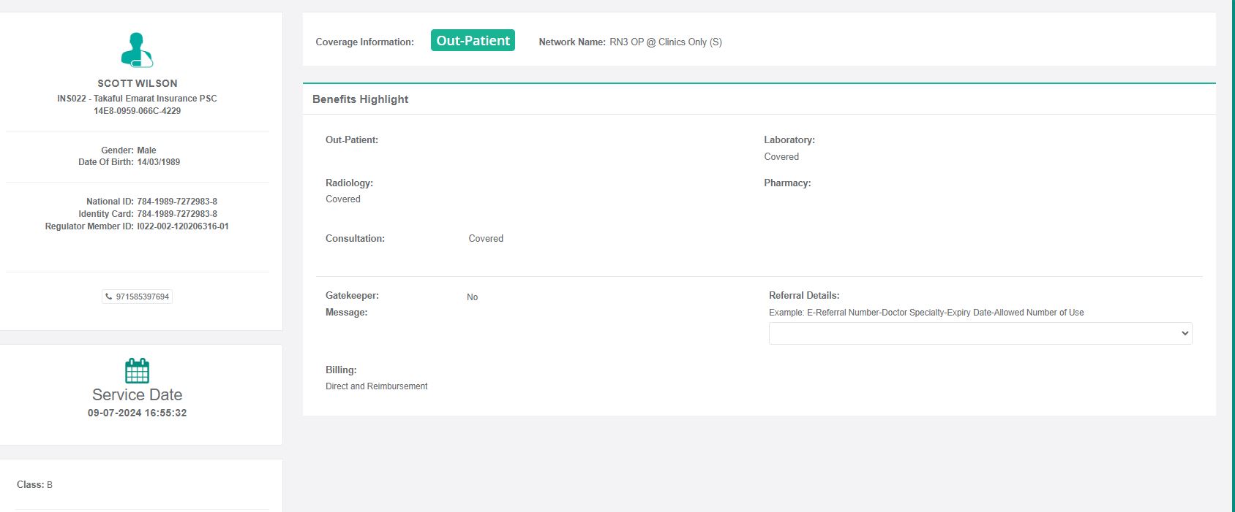Click the service date timestamp 09-07-2024
Viewport: 1235px width, 512px height.
[x=137, y=413]
